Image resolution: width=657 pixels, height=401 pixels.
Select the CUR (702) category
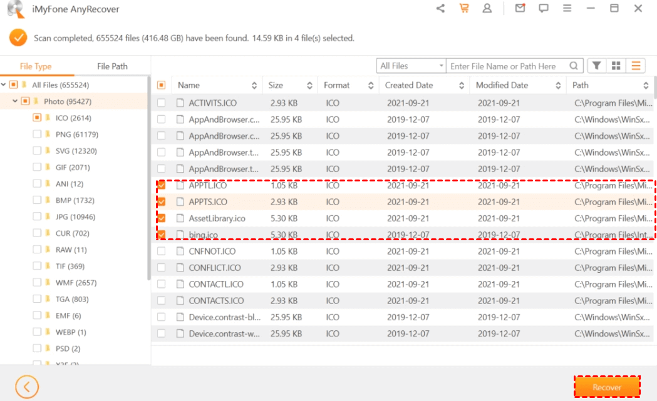click(x=72, y=233)
